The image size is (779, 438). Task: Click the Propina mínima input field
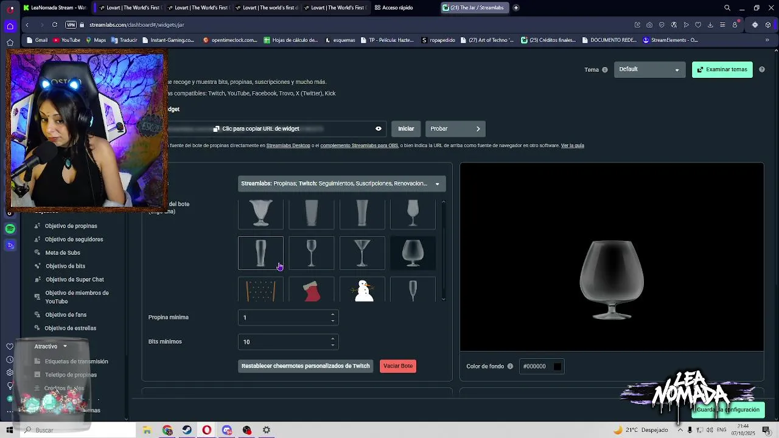(288, 317)
